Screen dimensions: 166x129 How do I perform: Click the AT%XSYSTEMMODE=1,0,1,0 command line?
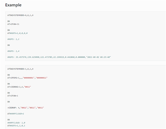(x=20, y=69)
